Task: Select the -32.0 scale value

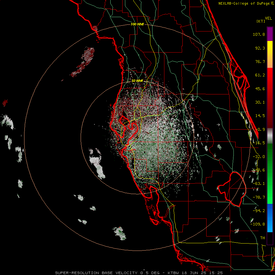Action: coord(259,157)
